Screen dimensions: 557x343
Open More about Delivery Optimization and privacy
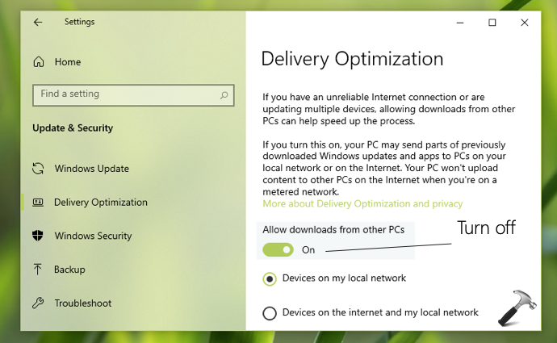point(362,204)
